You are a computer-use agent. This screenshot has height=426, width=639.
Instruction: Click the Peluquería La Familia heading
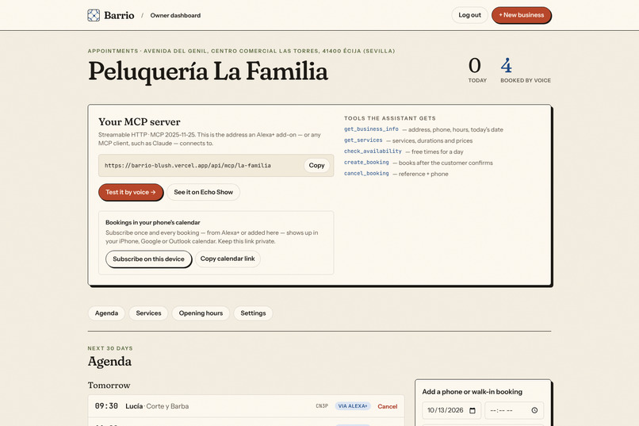click(208, 71)
